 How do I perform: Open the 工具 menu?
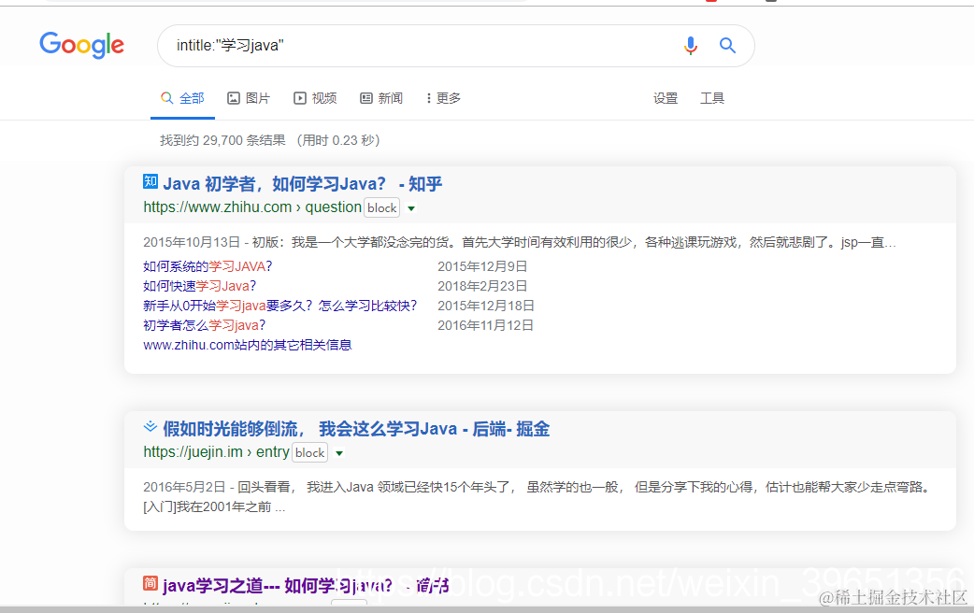712,97
